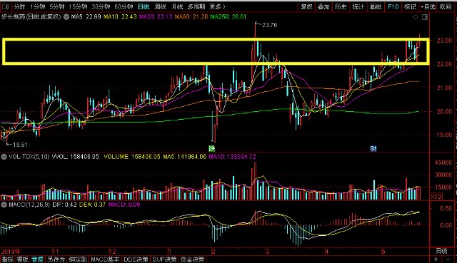Click the +自选 add to watchlist button
457x263 pixels.
428,6
